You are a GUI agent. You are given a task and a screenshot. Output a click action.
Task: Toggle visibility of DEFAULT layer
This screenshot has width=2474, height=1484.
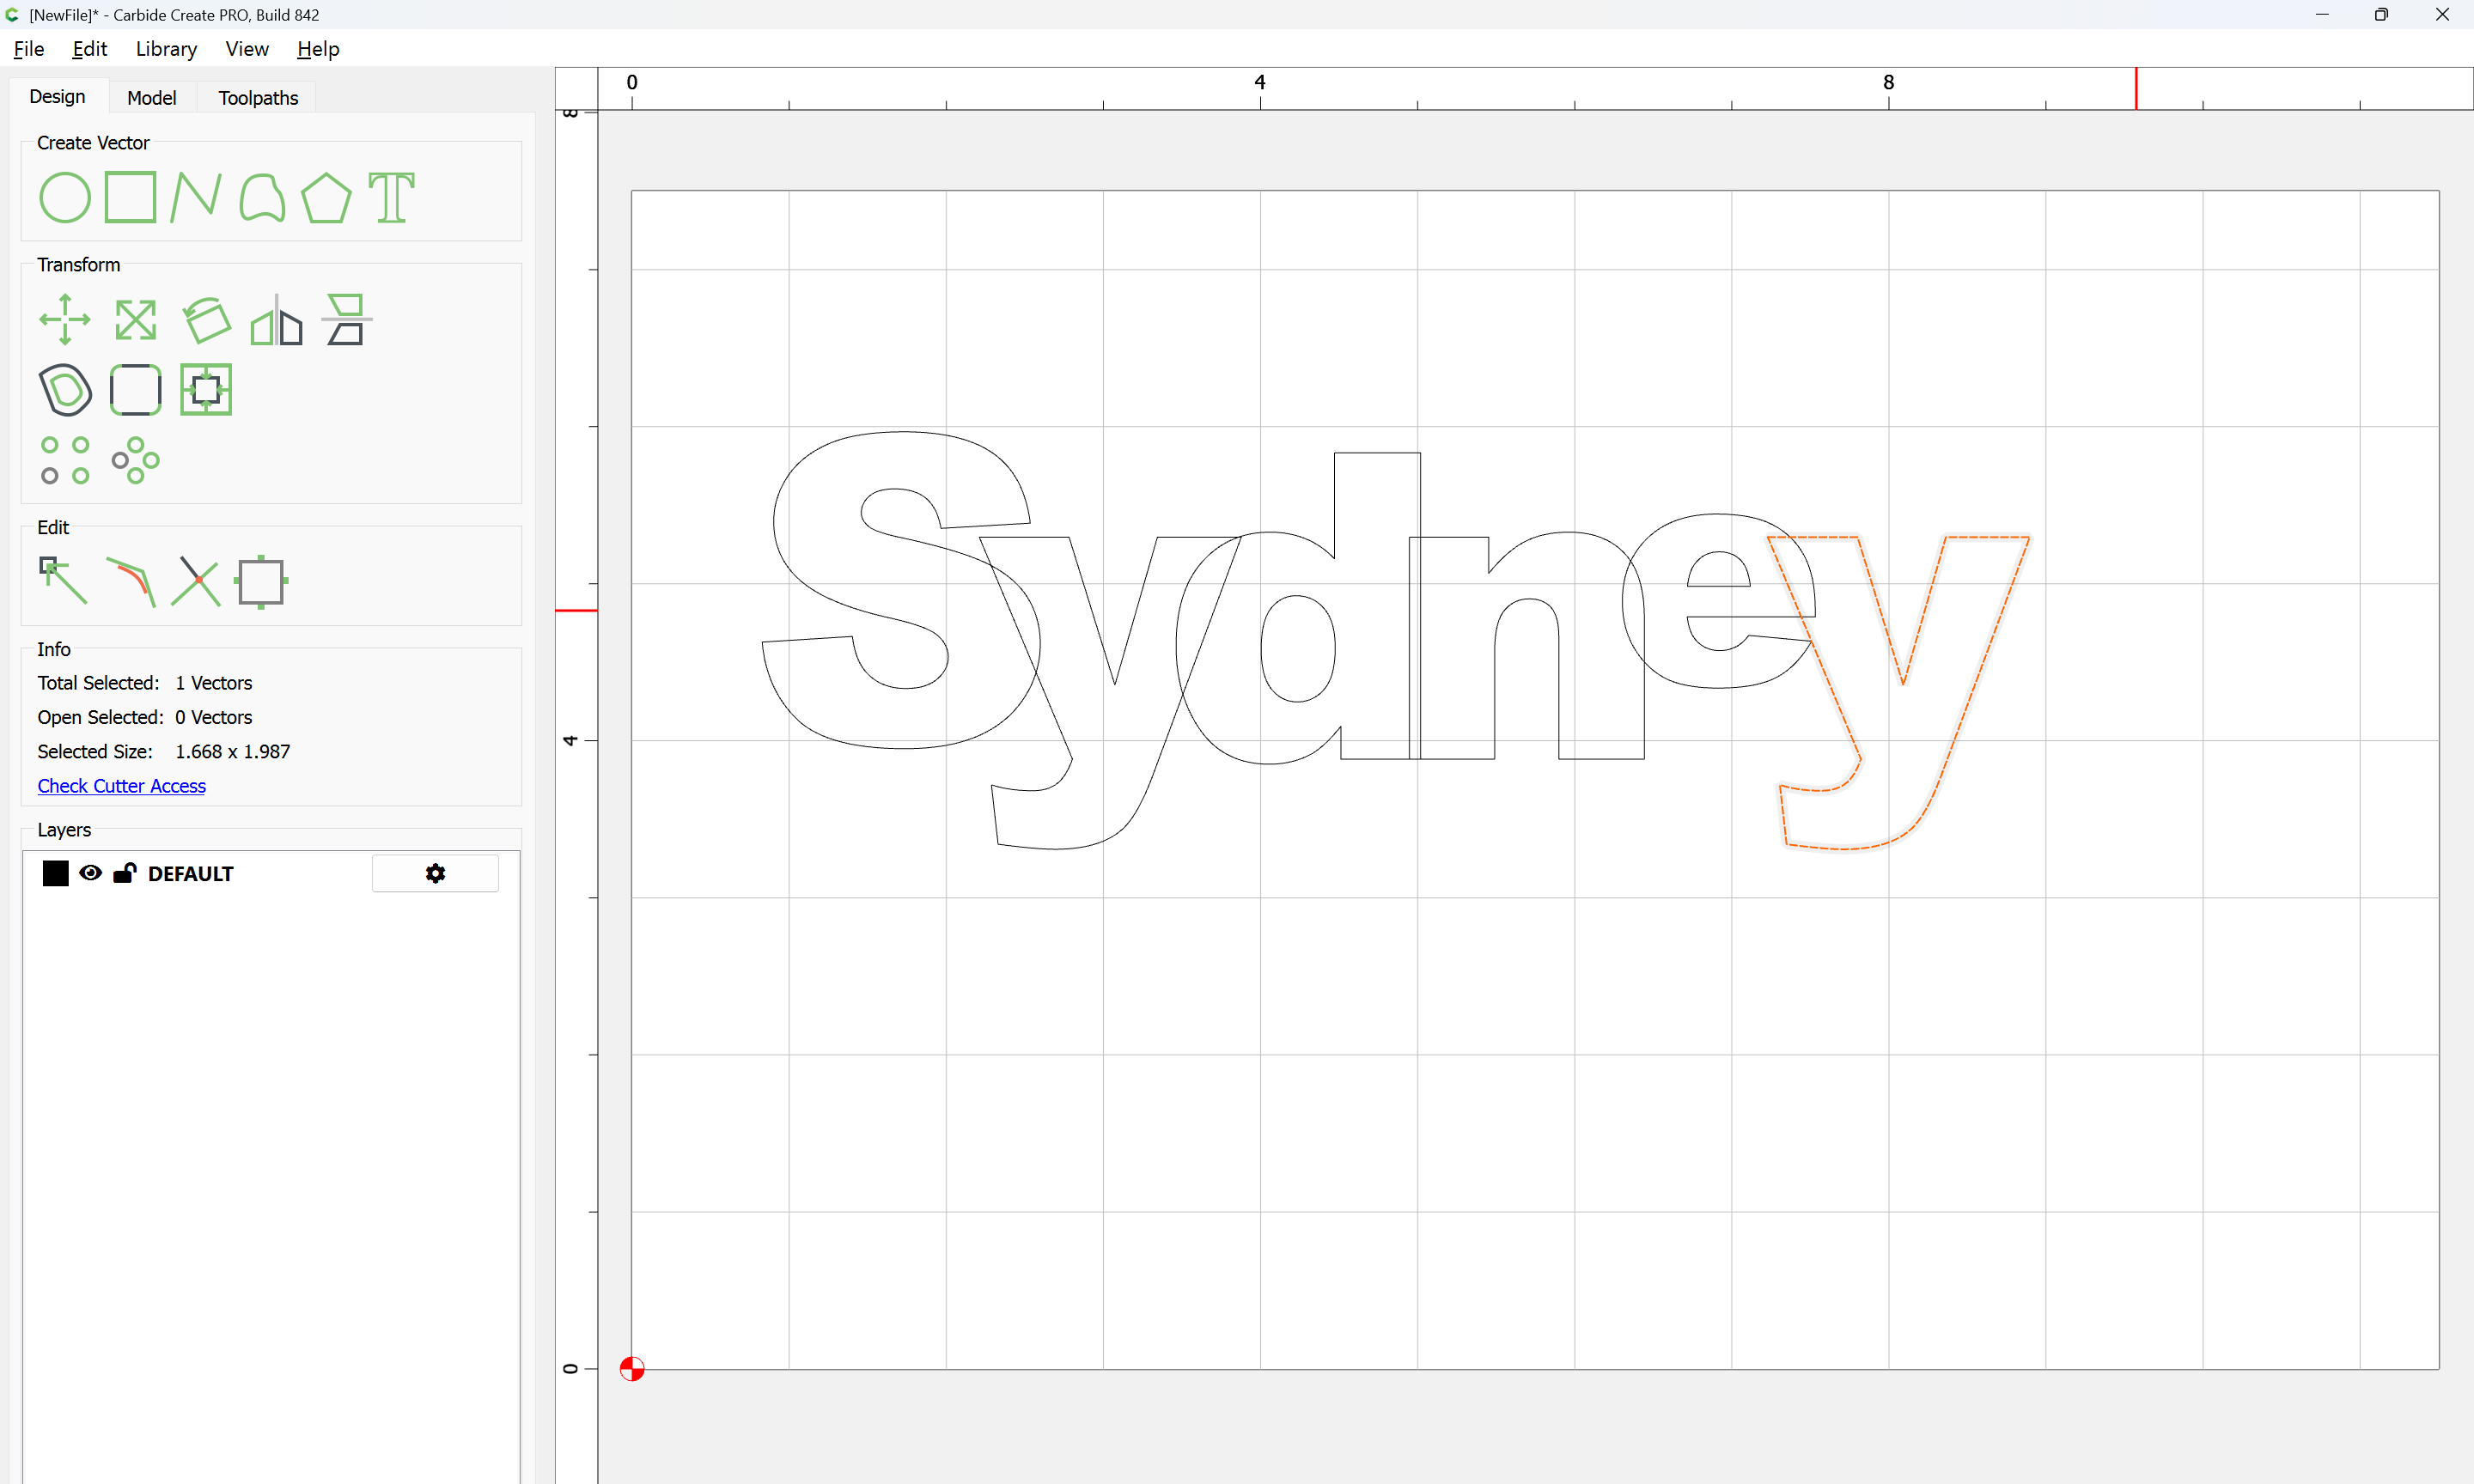click(x=90, y=873)
